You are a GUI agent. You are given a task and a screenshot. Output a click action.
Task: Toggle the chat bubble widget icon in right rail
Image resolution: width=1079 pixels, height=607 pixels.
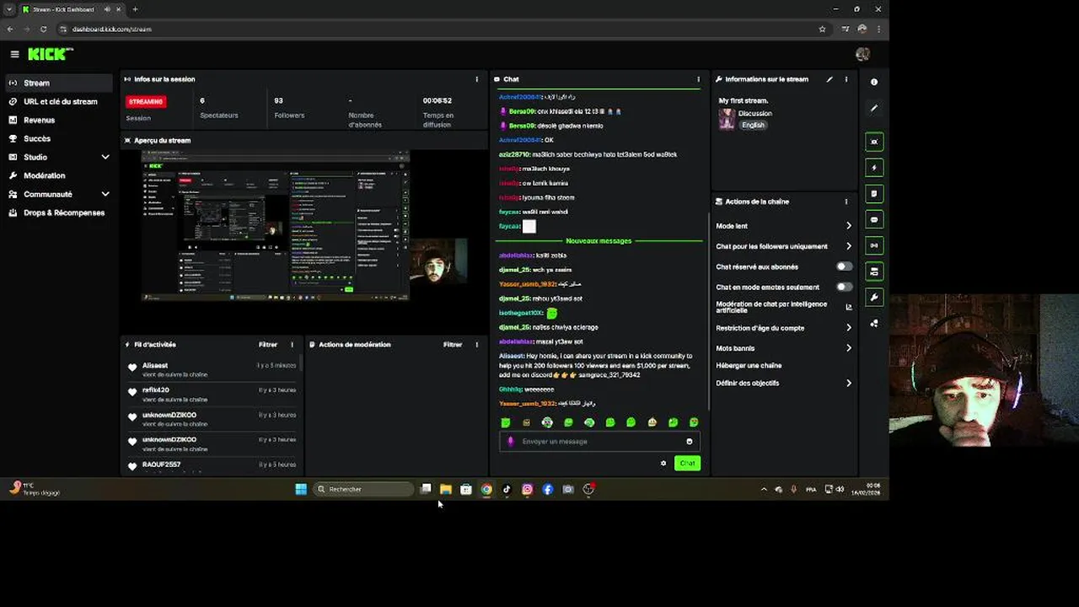874,219
